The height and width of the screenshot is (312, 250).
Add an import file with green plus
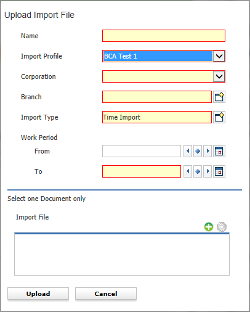tap(209, 227)
